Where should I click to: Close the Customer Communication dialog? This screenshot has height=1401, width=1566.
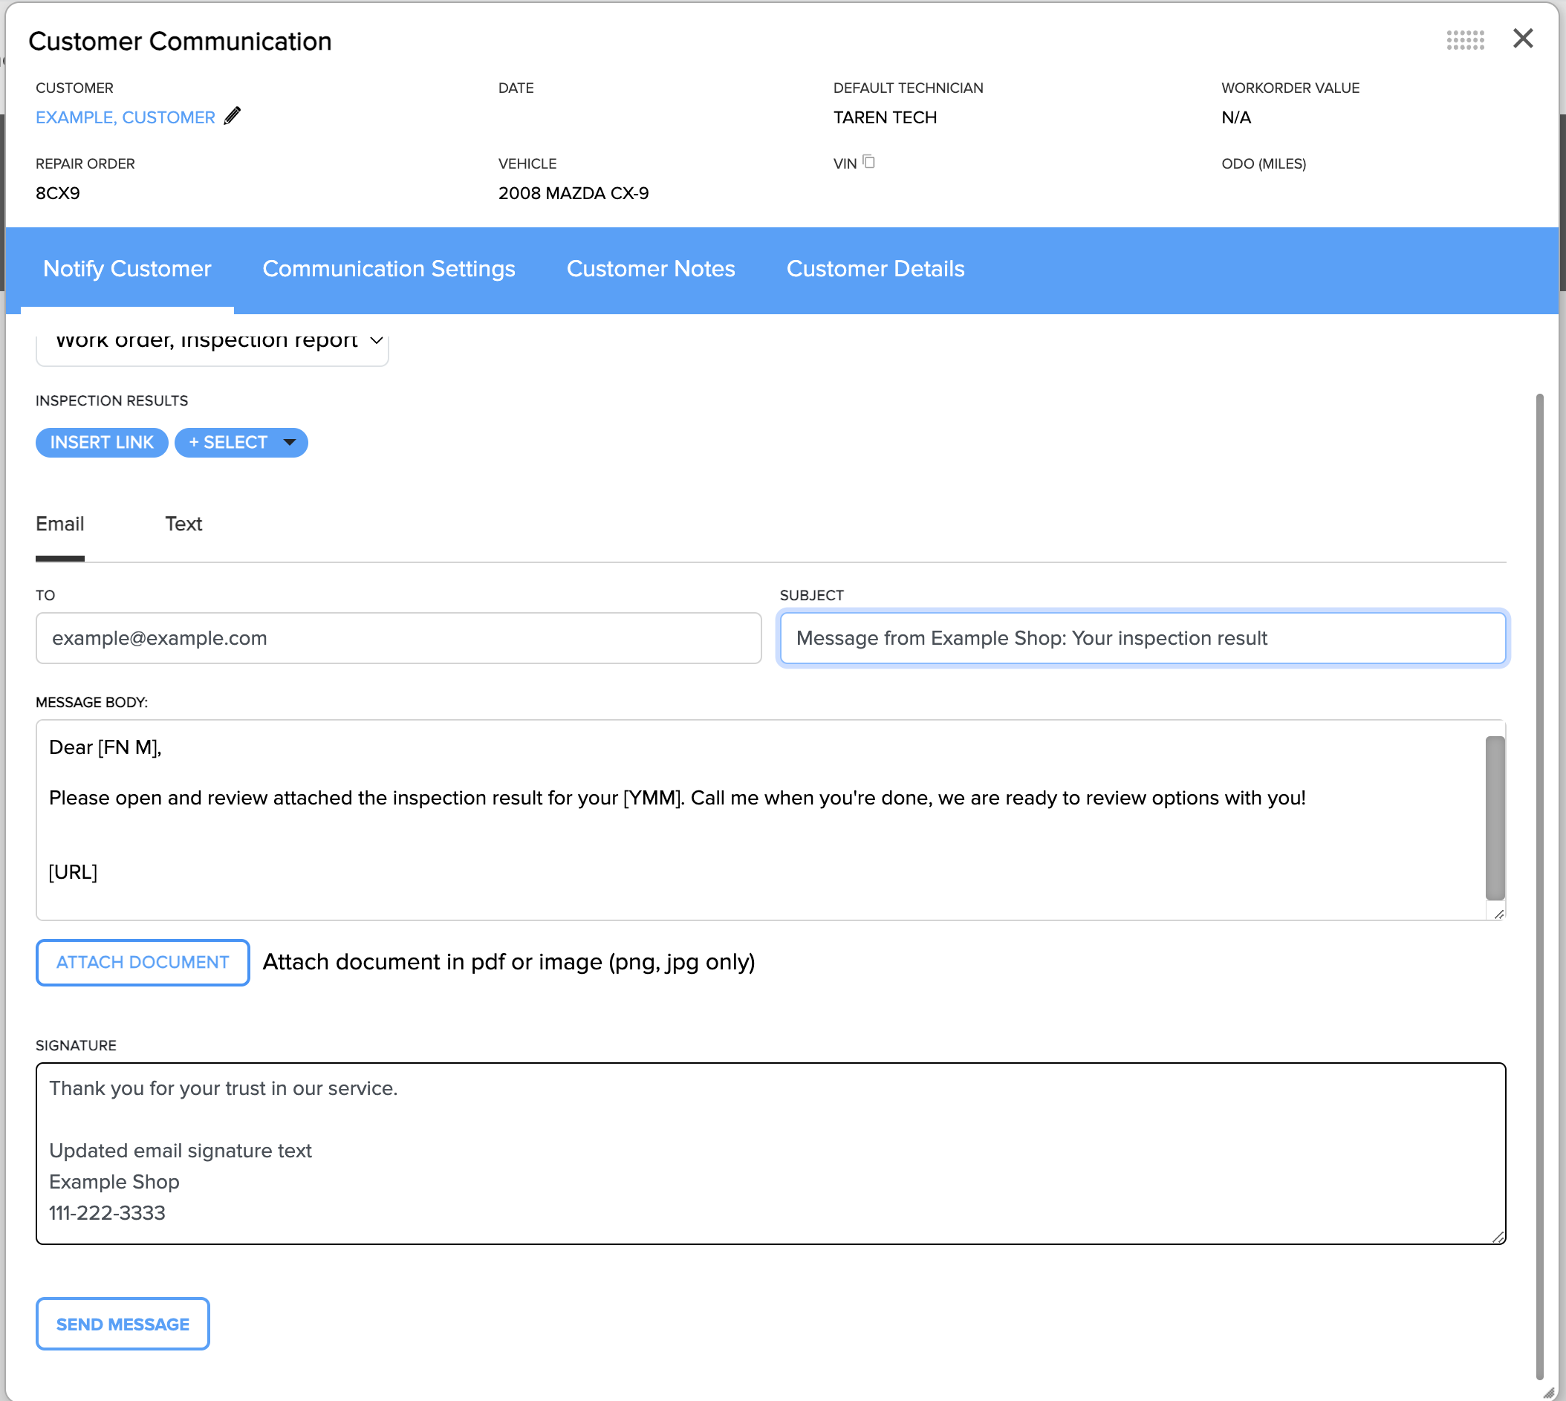[1522, 39]
